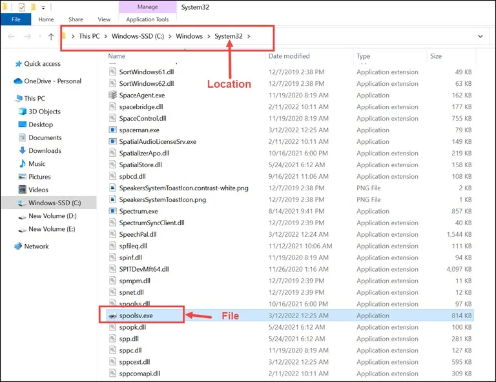Open Videos in navigation pane
Image resolution: width=496 pixels, height=382 pixels.
(38, 190)
